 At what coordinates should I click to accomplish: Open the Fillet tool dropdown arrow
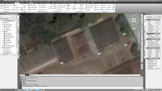point(111,7)
